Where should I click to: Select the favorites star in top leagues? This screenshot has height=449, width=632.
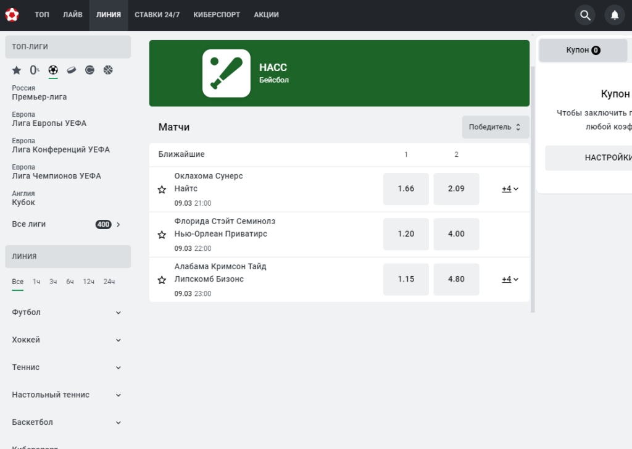click(17, 70)
